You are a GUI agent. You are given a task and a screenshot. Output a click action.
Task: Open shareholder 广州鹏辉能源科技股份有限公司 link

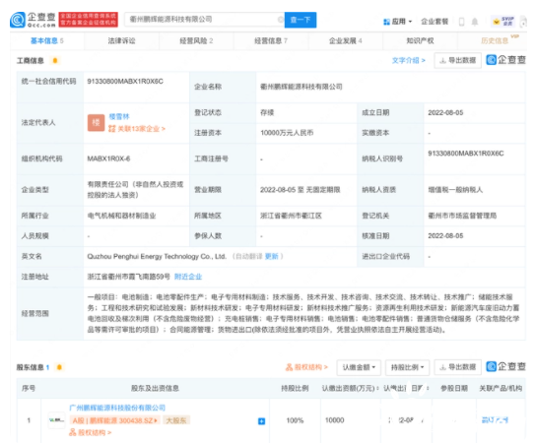pos(117,408)
